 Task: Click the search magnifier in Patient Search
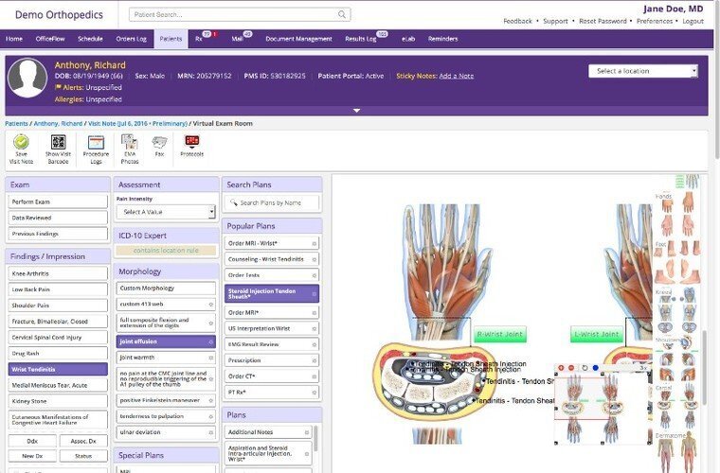pyautogui.click(x=342, y=15)
